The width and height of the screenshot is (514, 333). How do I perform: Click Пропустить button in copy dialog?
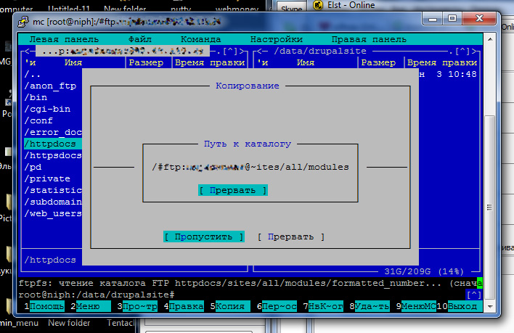(204, 237)
